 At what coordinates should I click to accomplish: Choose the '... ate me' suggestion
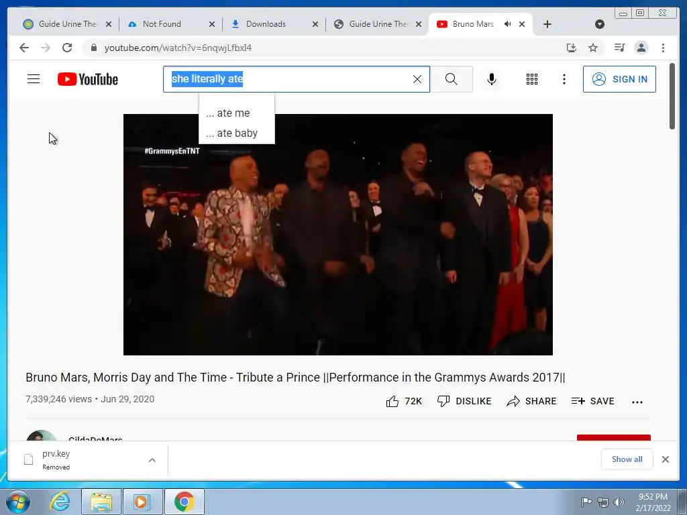(x=237, y=113)
